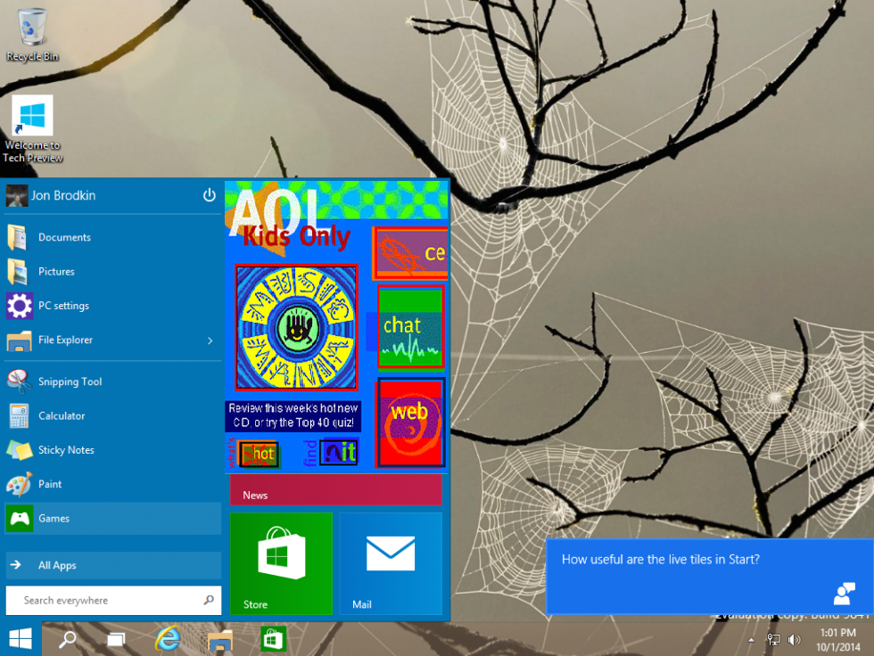Open Snipping Tool from the Start menu
Image resolution: width=874 pixels, height=656 pixels.
[x=70, y=381]
